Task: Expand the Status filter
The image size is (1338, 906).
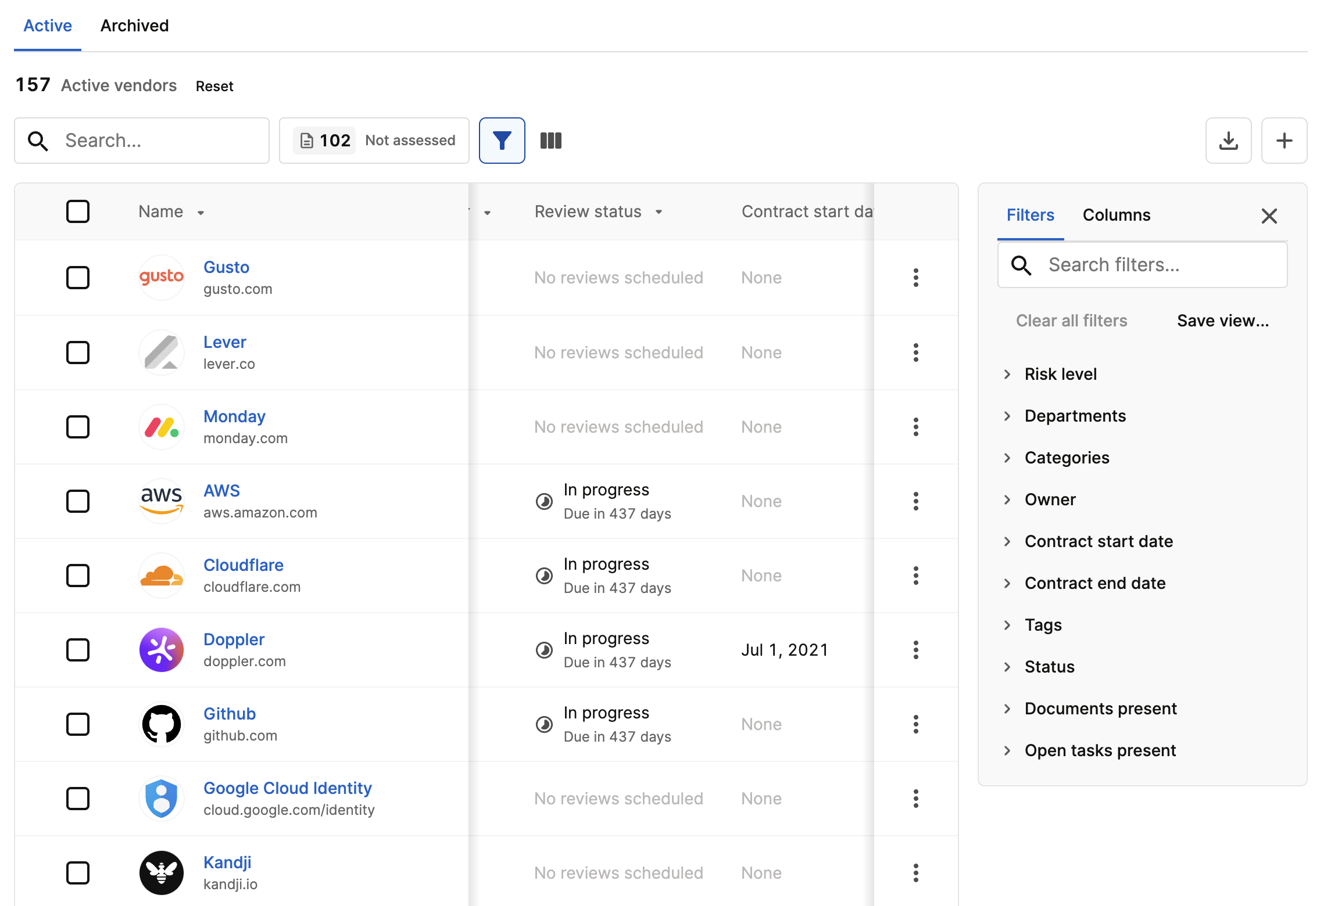Action: pos(1039,667)
